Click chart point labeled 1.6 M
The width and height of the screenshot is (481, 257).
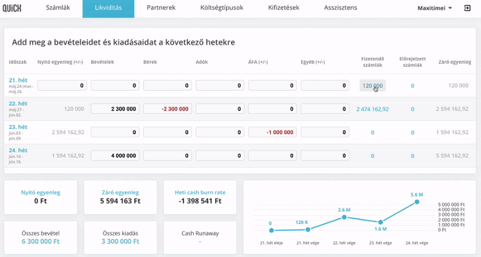(381, 222)
